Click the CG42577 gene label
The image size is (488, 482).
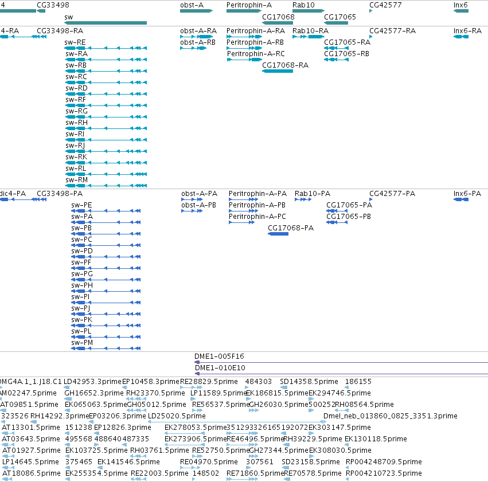tap(385, 5)
